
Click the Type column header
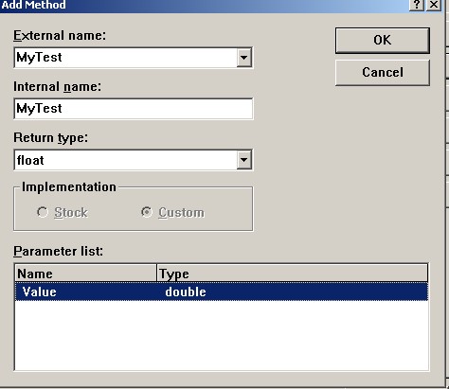coord(293,274)
